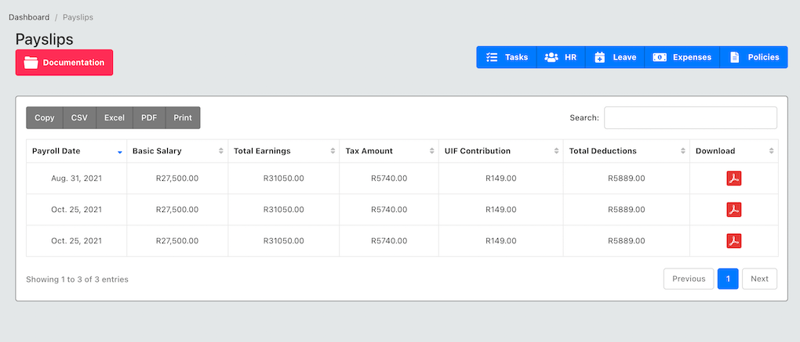
Task: Open Documentation folder button
Action: tap(64, 63)
